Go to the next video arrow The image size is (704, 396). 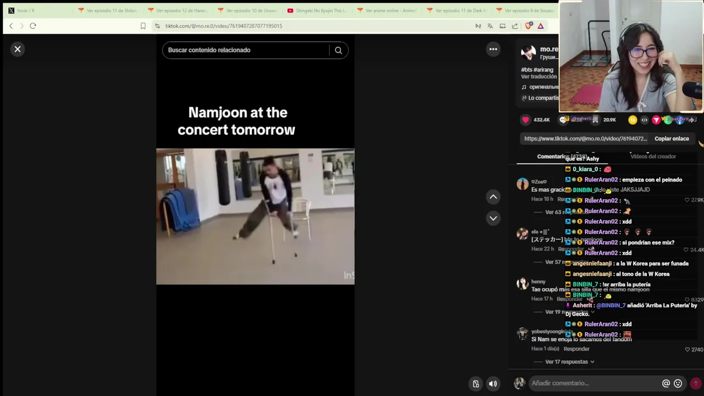(493, 218)
